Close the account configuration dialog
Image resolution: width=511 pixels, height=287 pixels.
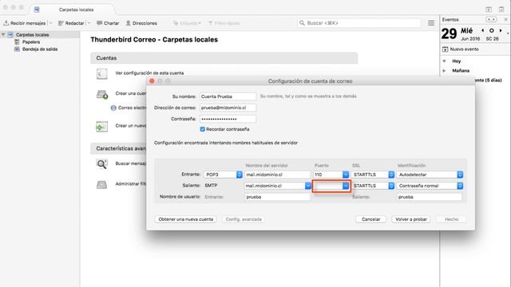click(152, 81)
